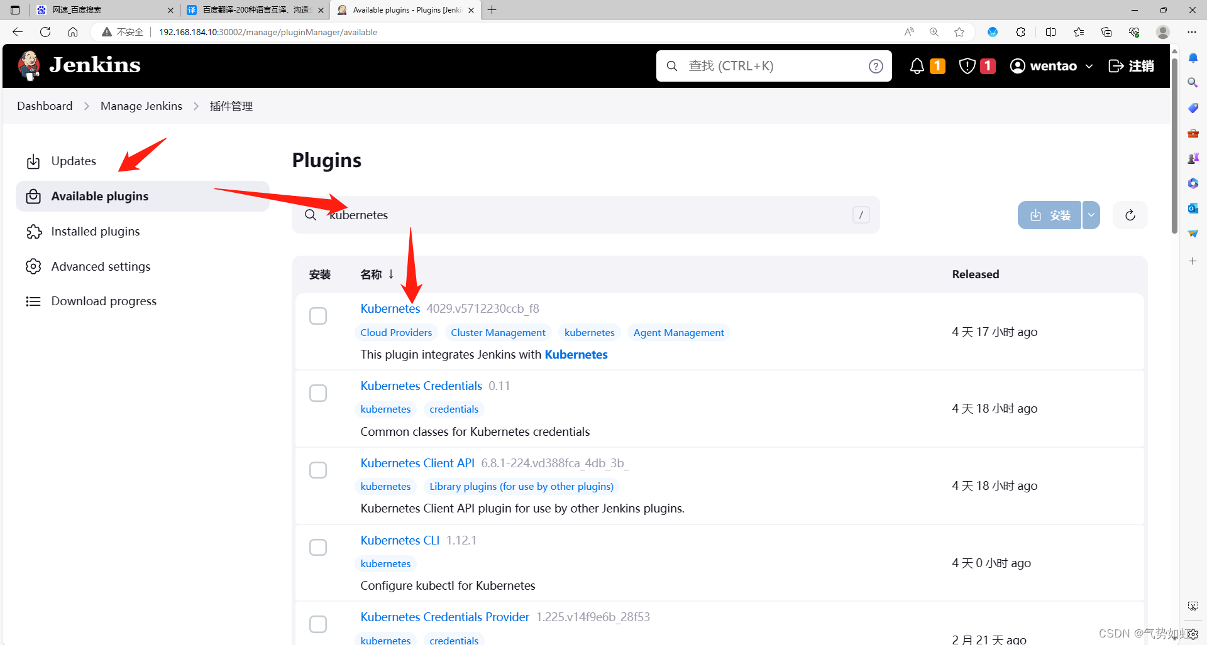Open Download progress in sidebar
1207x645 pixels.
143,301
